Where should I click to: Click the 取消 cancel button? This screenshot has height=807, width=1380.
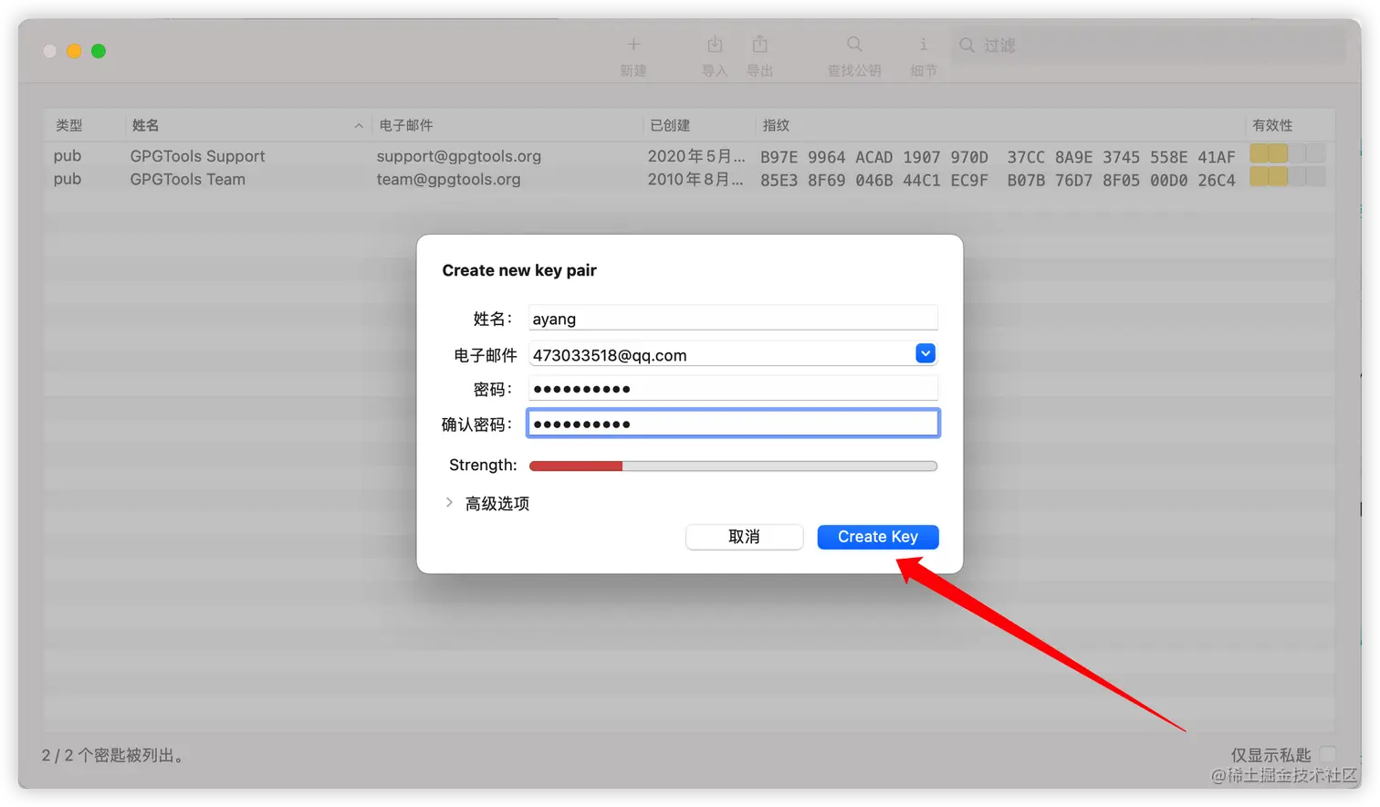(744, 537)
